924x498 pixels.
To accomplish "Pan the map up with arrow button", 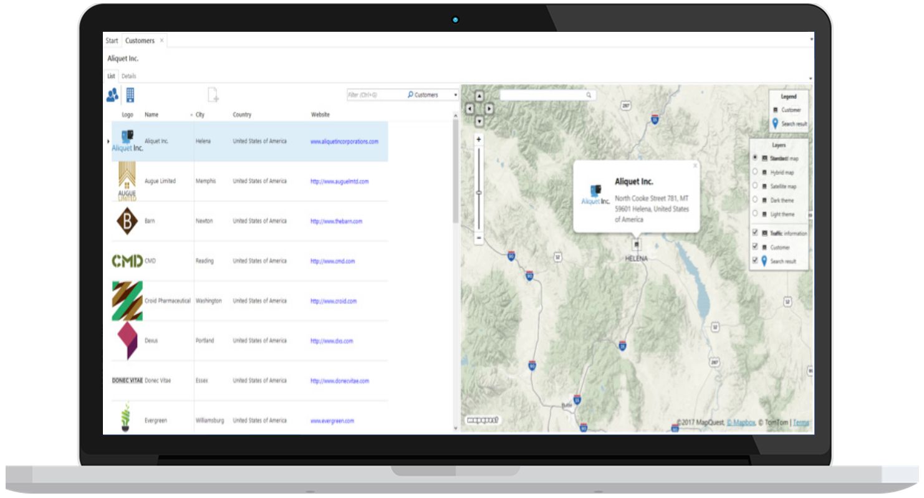I will [479, 97].
